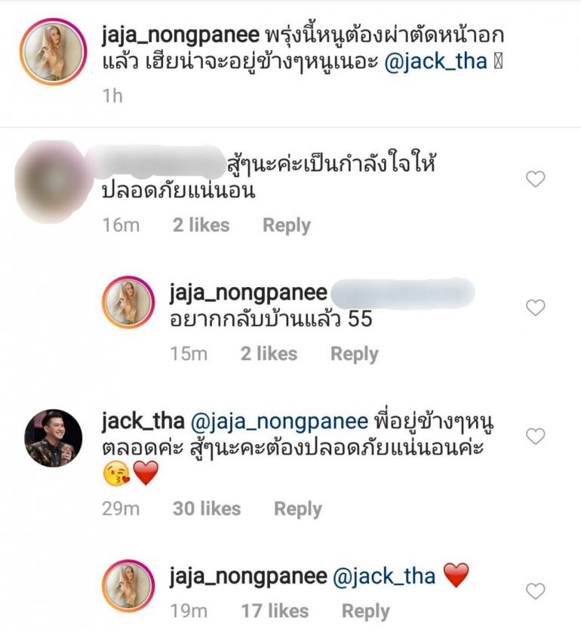The width and height of the screenshot is (581, 632).
Task: Reply to jack_tha's 29m comment
Action: click(x=298, y=509)
